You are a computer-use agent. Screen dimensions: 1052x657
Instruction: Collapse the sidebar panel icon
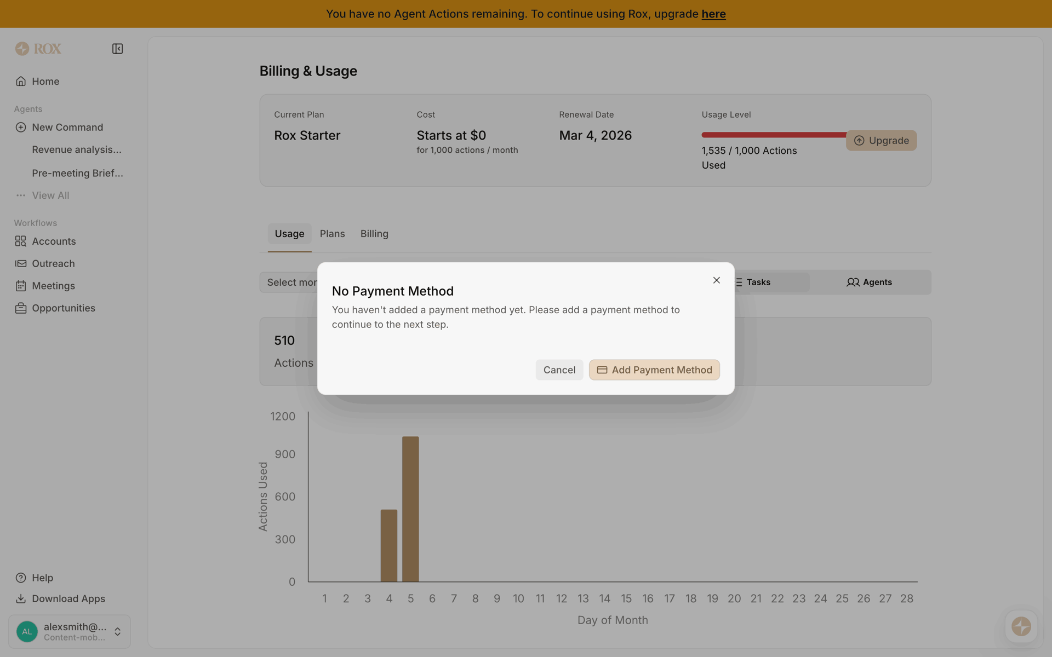pyautogui.click(x=117, y=49)
